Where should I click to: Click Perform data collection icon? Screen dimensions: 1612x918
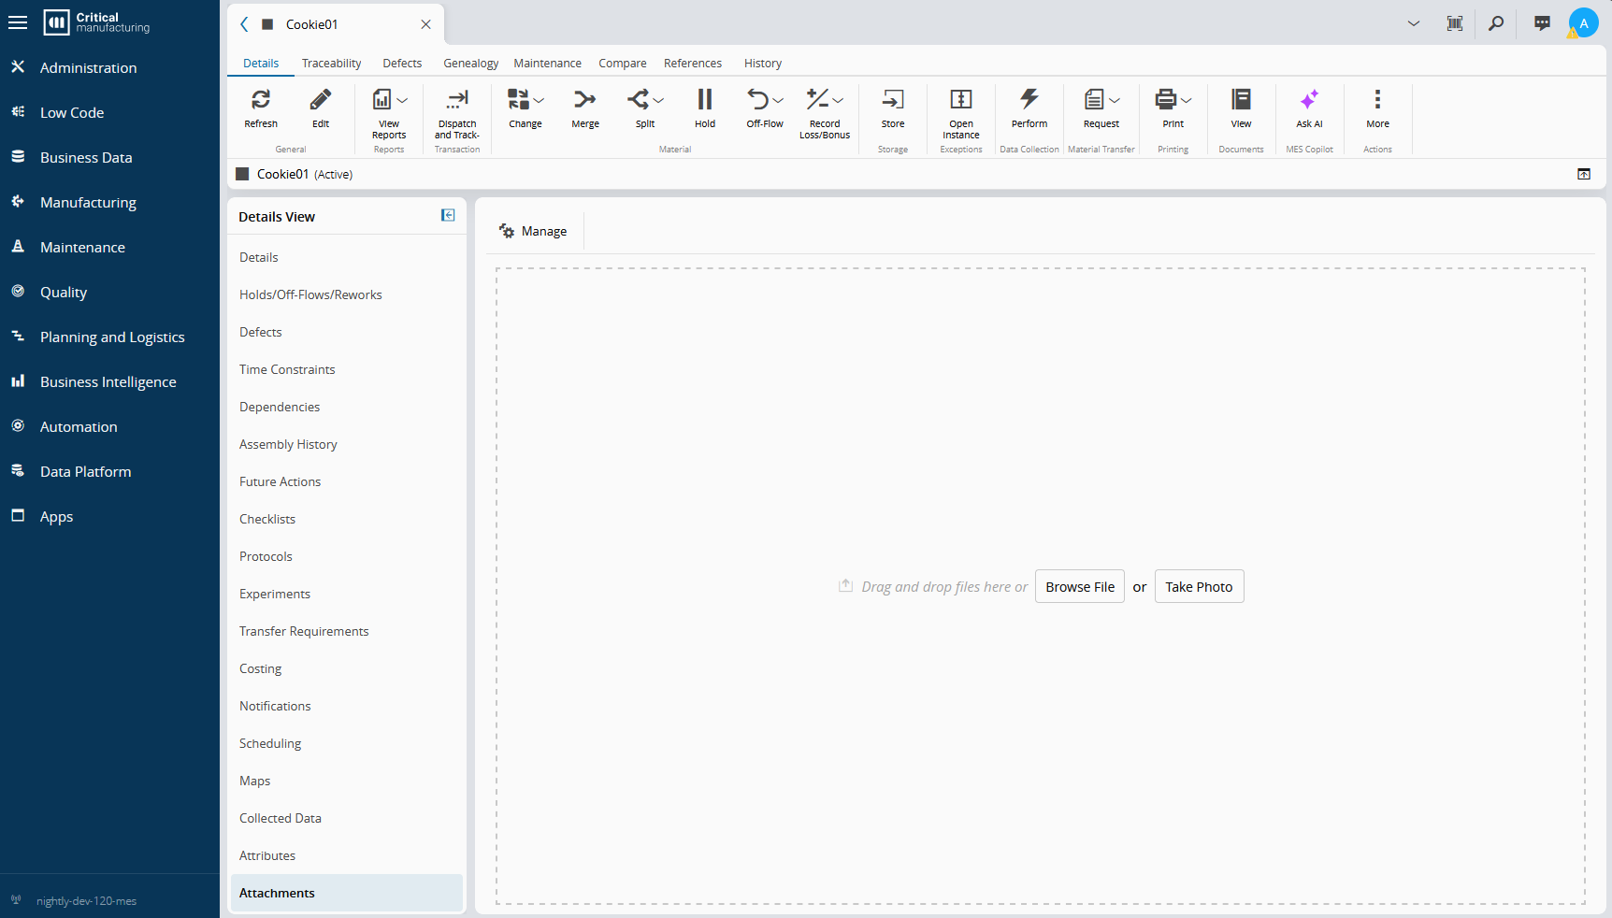click(1029, 99)
